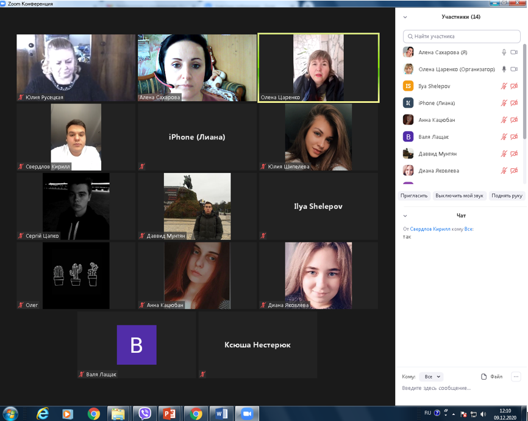
Task: Click the Свердлов Кирилл sender link in chat
Action: click(429, 229)
